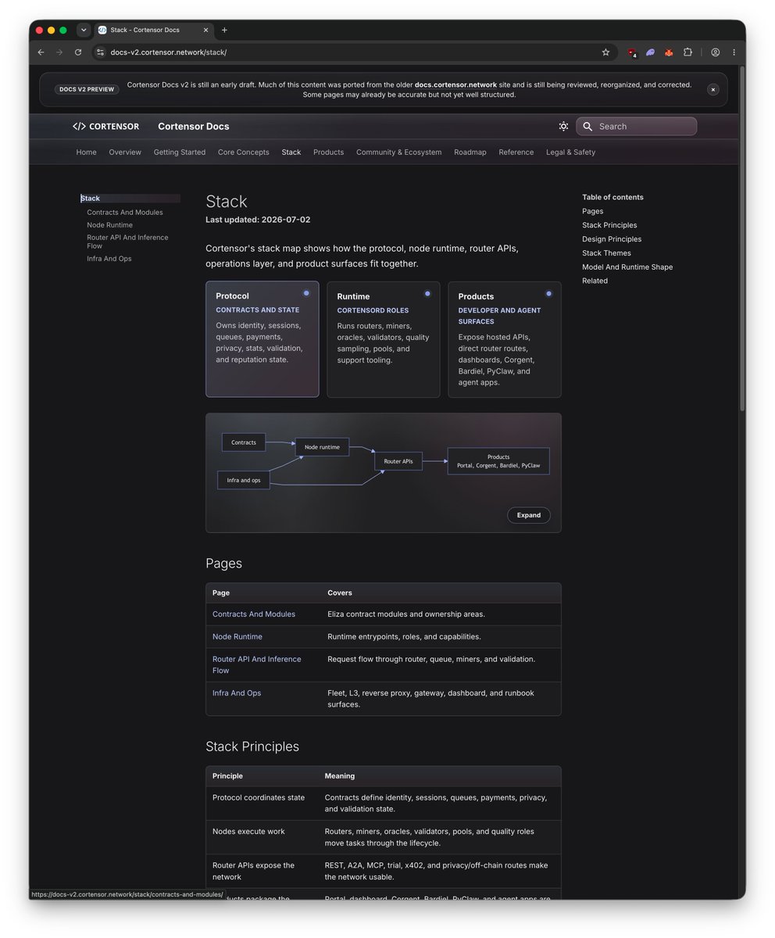Open Router API And Inference Flow table link
Screen dimensions: 775x938
256,665
